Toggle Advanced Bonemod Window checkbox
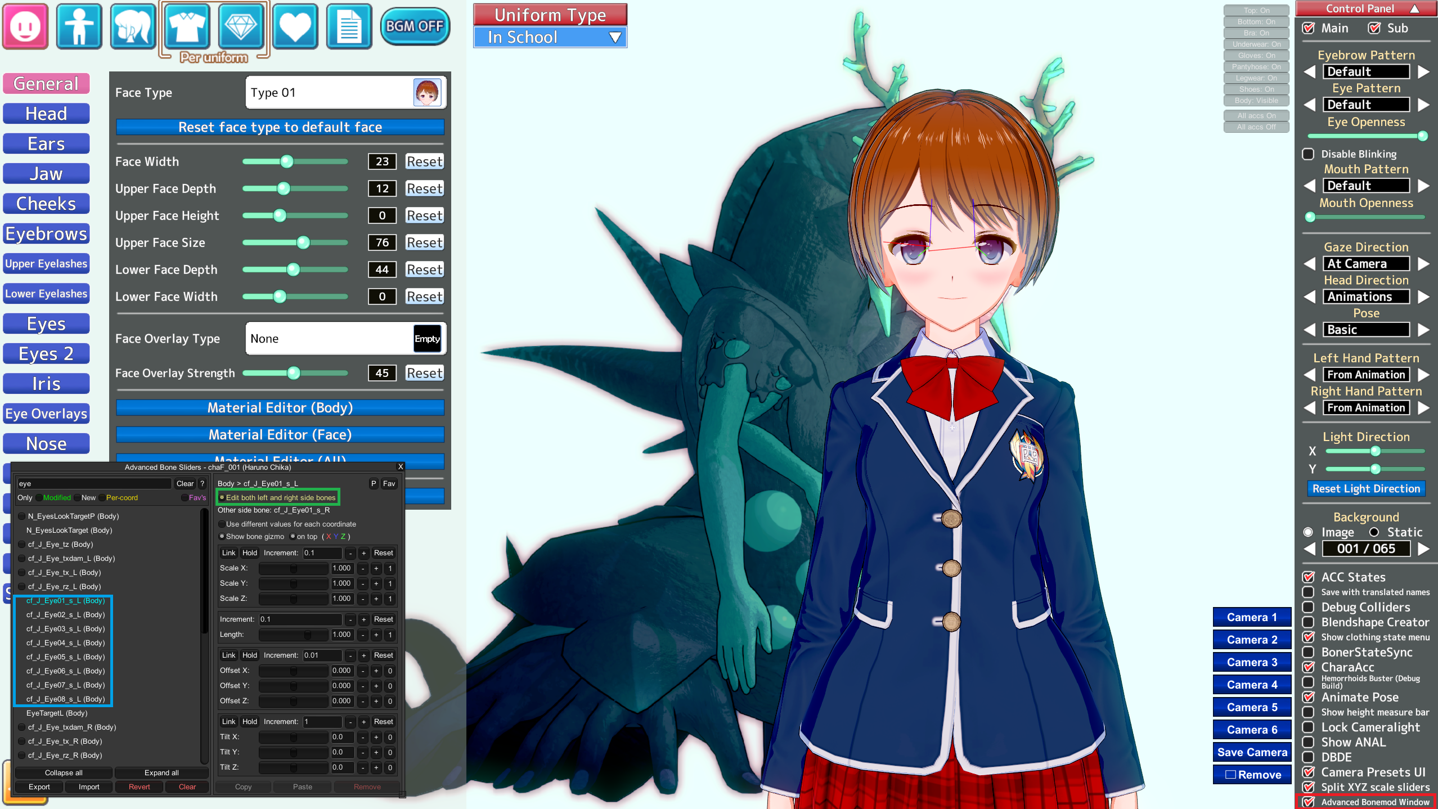Image resolution: width=1438 pixels, height=809 pixels. pos(1309,802)
